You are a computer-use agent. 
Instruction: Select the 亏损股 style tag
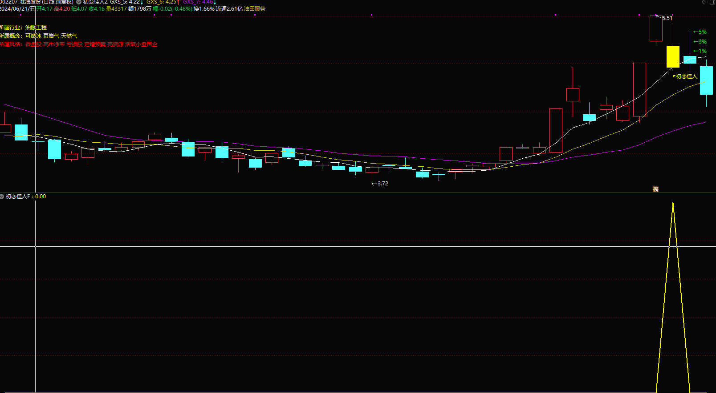point(75,44)
